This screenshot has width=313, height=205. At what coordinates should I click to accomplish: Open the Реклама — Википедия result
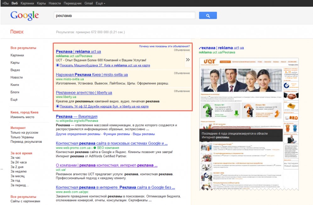tap(76, 116)
